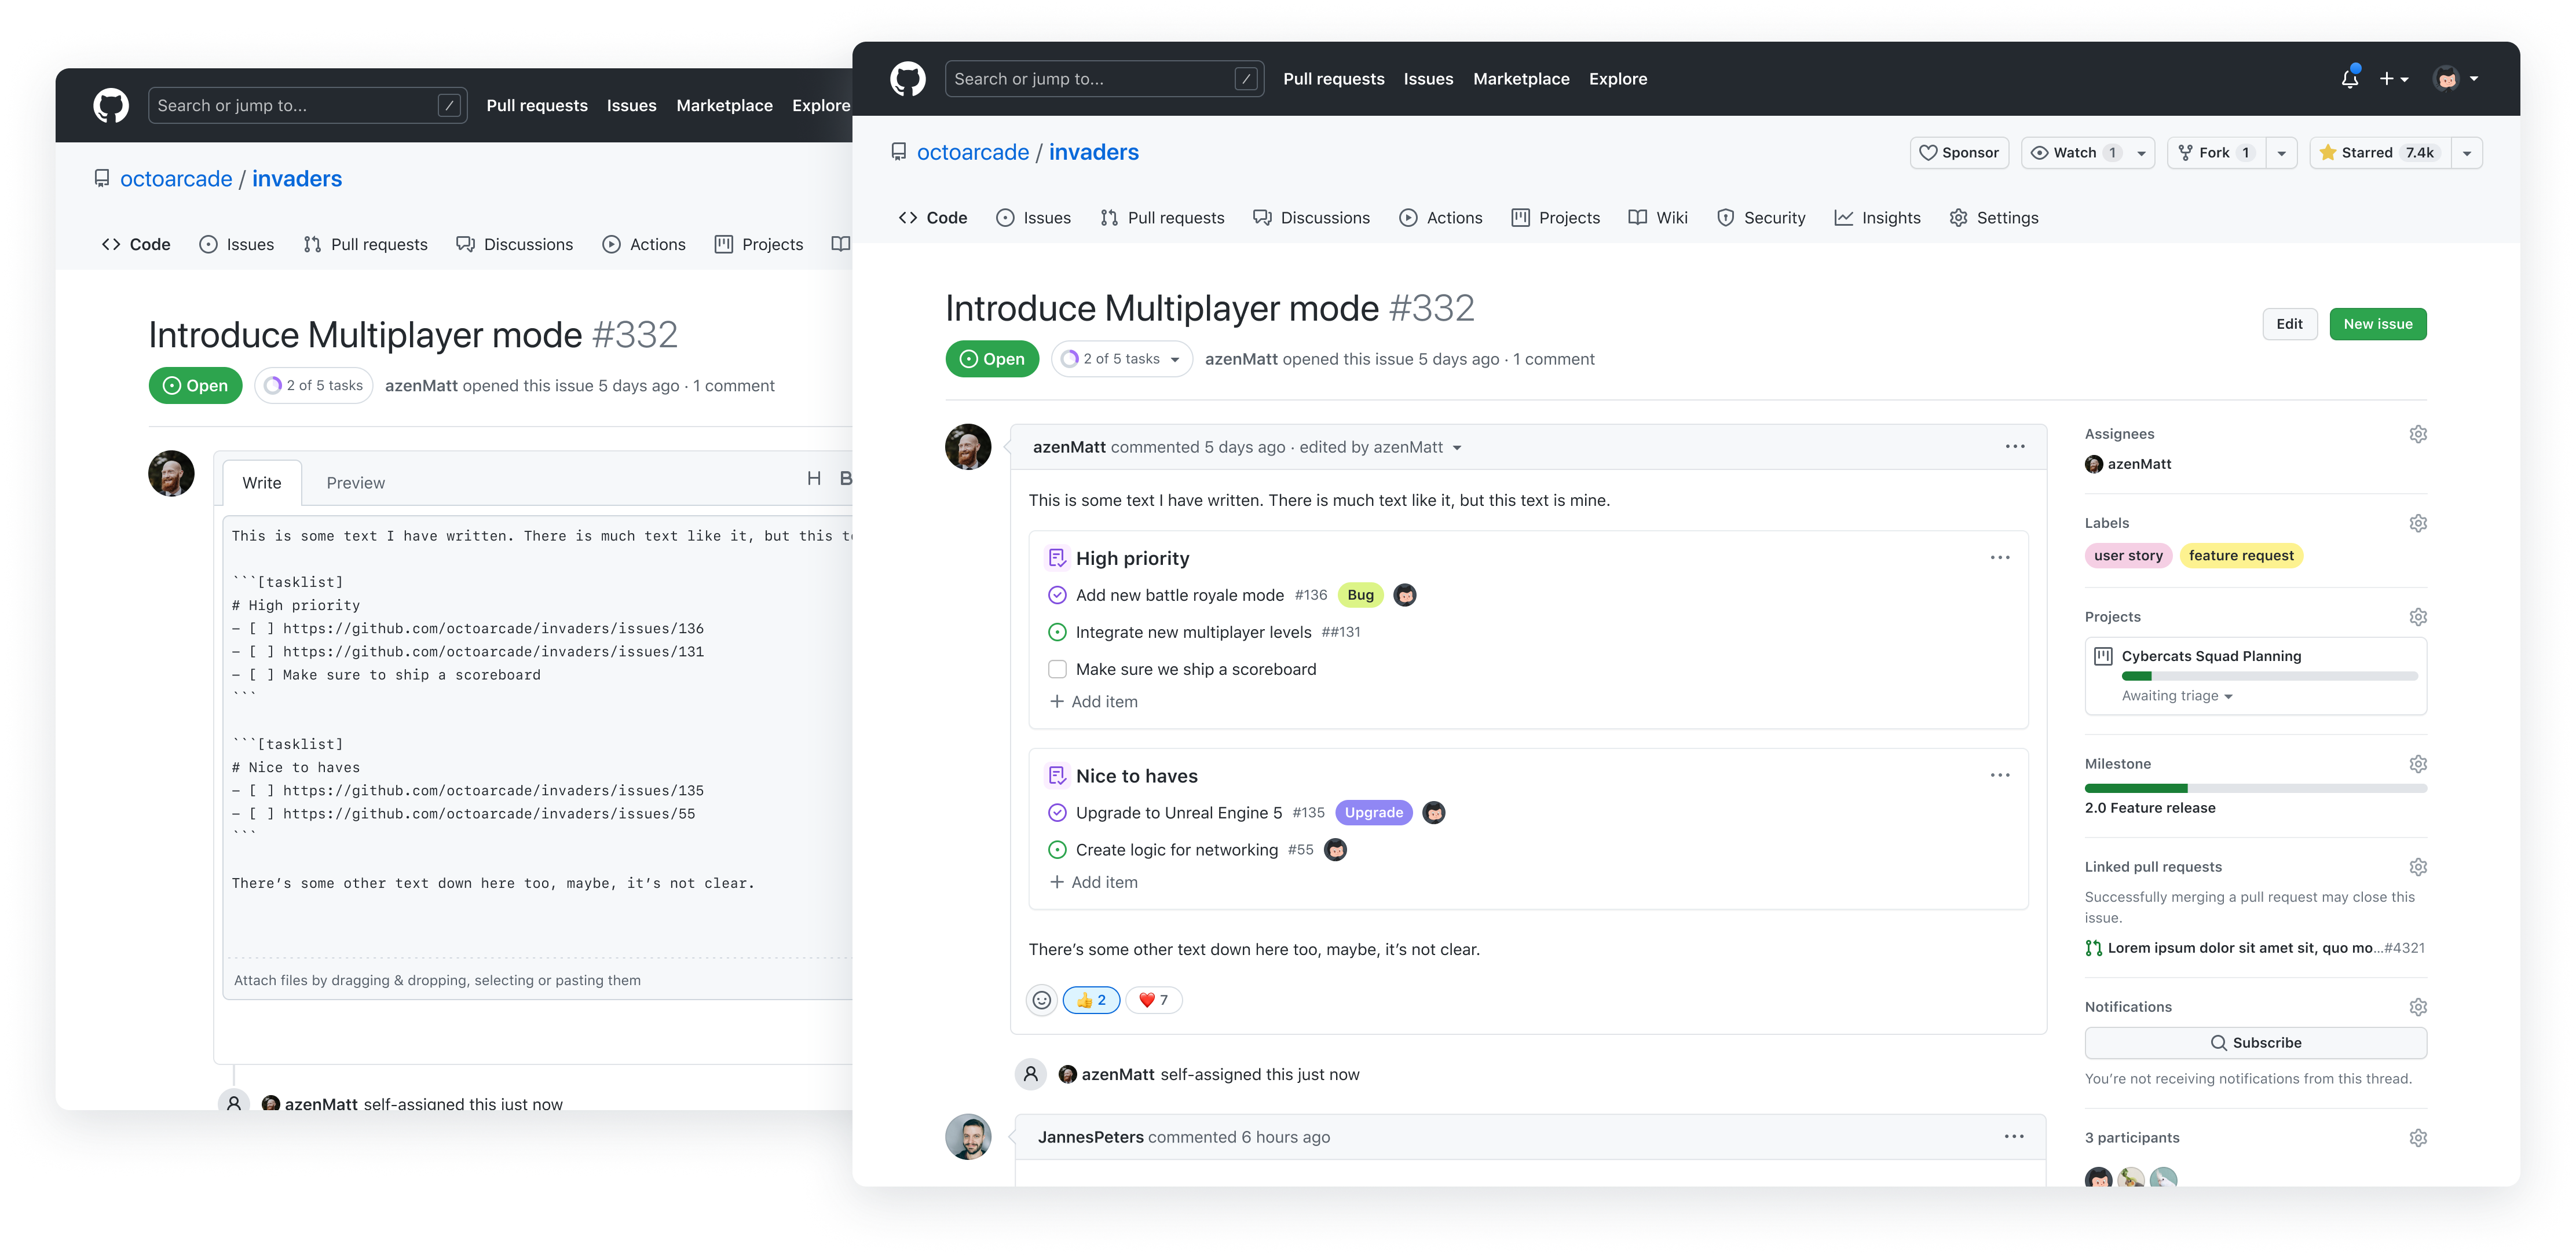This screenshot has width=2576, height=1256.
Task: Open the Wiki tab
Action: 1657,217
